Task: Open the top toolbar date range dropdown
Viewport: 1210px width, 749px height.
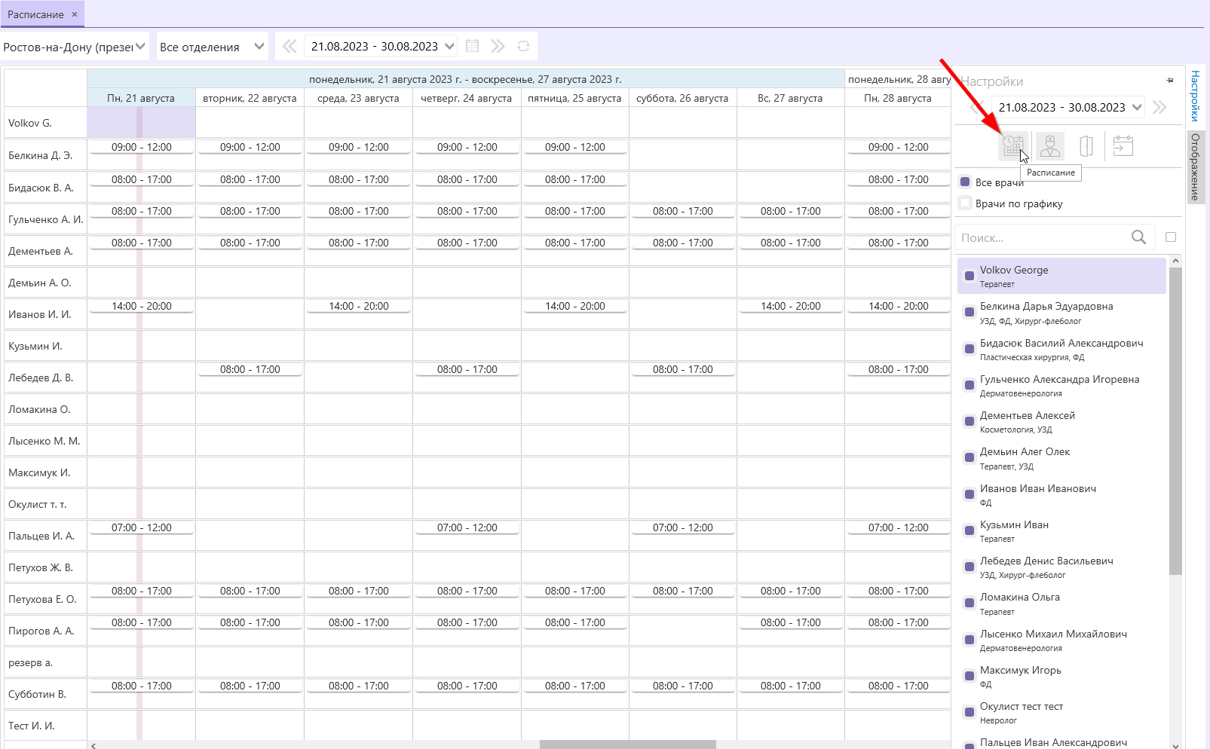Action: click(x=450, y=46)
